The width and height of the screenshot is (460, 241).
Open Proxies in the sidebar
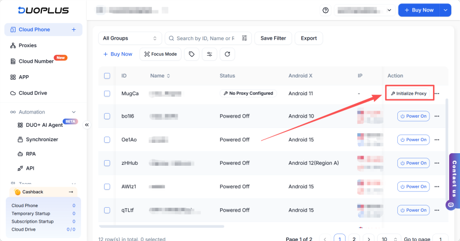(27, 45)
